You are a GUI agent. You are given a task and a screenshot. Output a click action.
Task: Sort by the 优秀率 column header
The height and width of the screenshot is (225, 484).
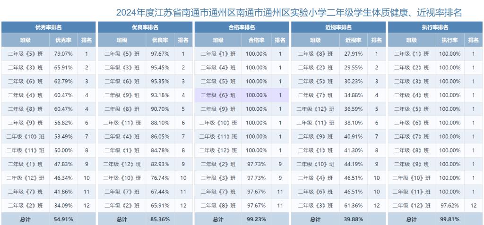coord(63,41)
